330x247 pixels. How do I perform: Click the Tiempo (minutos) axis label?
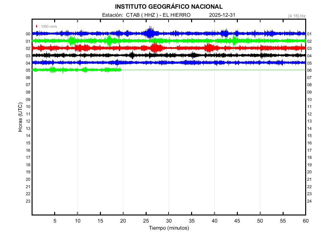tap(169, 228)
